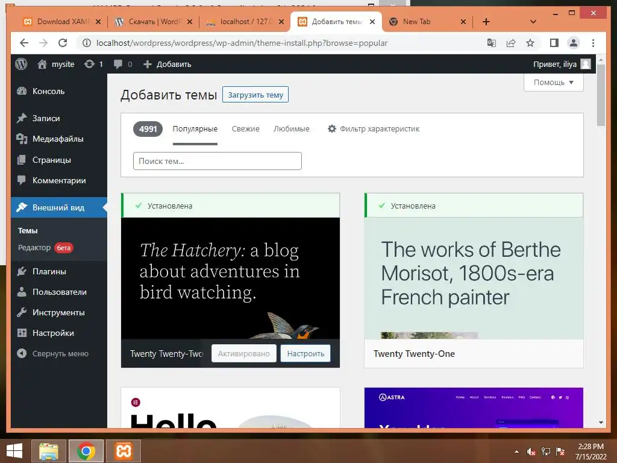Show hidden tray icons arrow
Screen dimensions: 617x463
516,452
